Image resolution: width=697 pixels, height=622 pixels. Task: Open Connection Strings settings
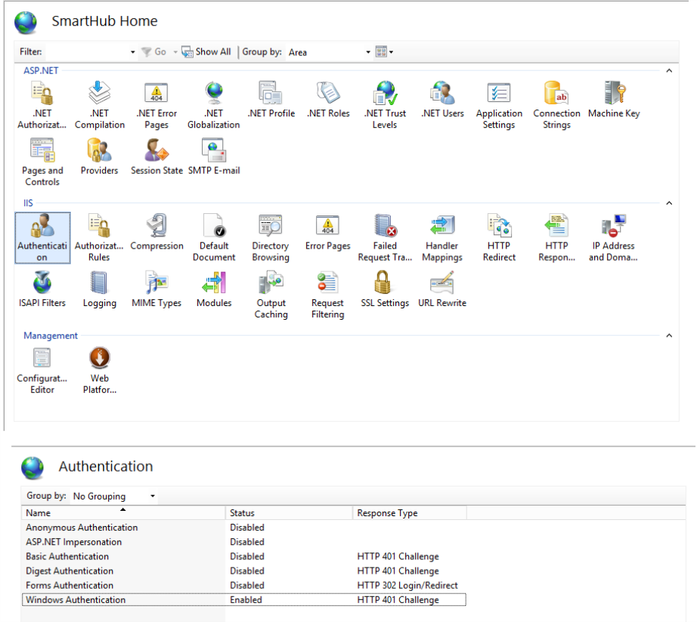pos(556,104)
